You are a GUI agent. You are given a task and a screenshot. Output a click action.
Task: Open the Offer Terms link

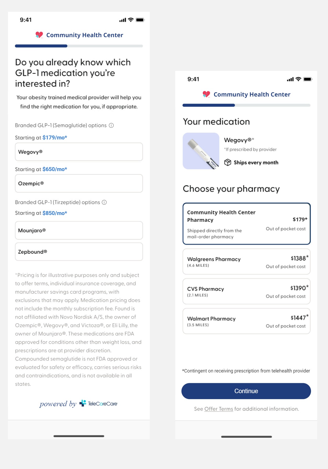pyautogui.click(x=219, y=409)
